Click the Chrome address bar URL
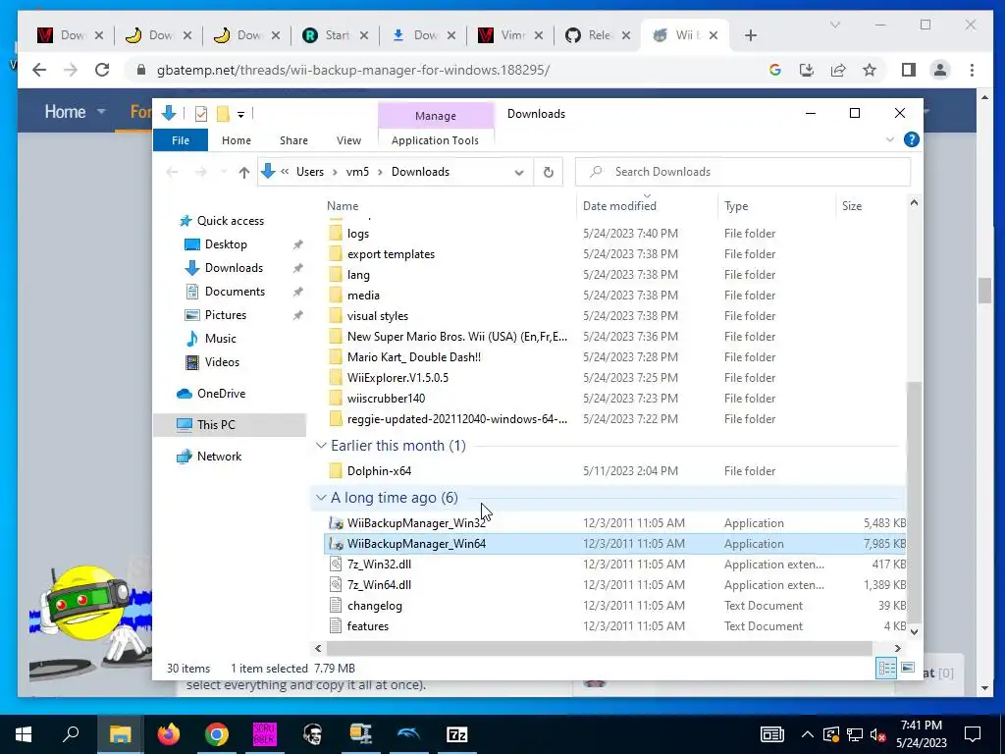1005x754 pixels. 352,70
